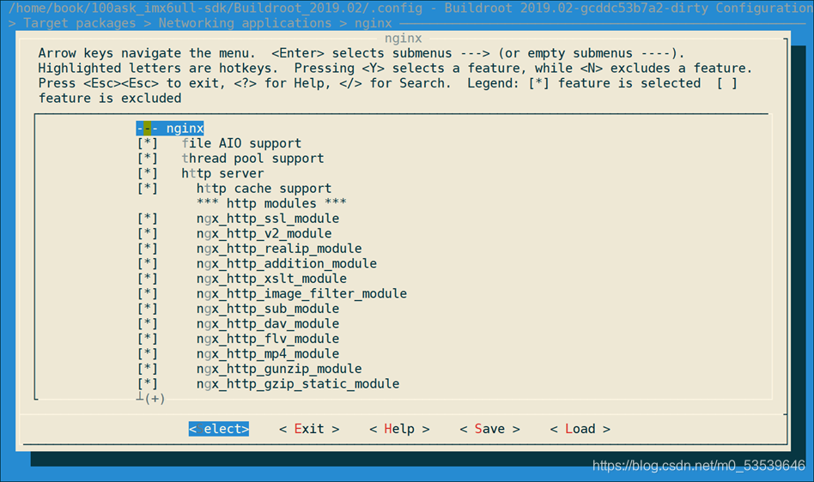Toggle thread pool support checkbox
The width and height of the screenshot is (814, 482).
148,158
